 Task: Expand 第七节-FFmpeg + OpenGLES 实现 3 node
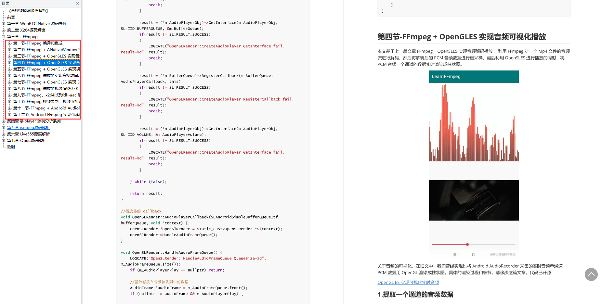point(10,82)
